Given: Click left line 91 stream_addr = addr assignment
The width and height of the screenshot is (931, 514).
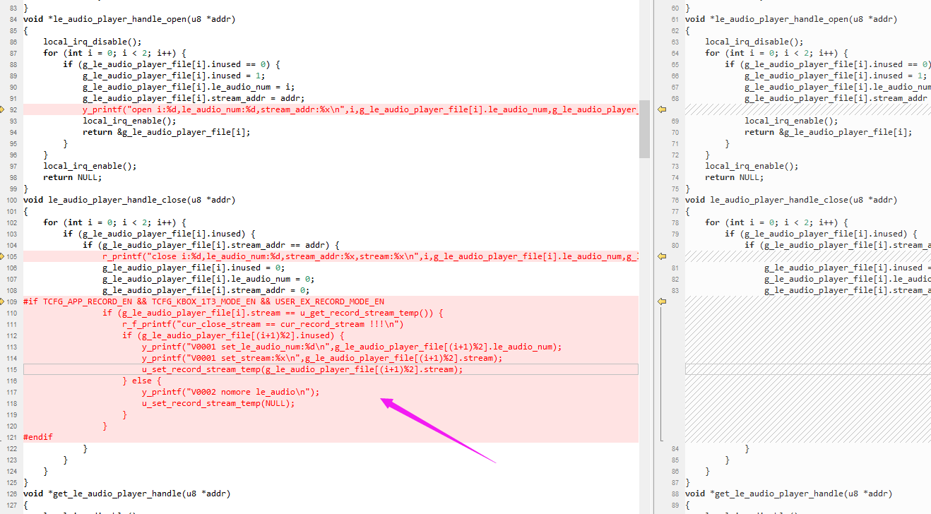Looking at the screenshot, I should [194, 98].
